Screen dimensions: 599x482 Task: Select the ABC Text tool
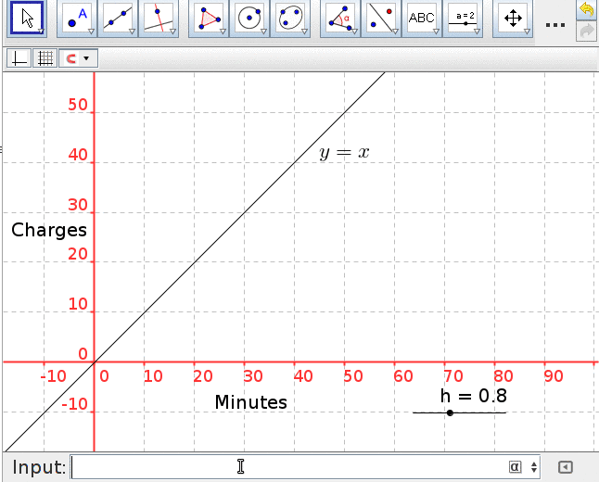coord(422,19)
